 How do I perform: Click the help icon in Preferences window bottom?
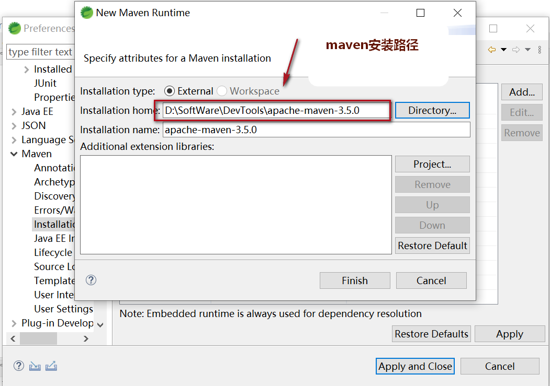tap(19, 366)
